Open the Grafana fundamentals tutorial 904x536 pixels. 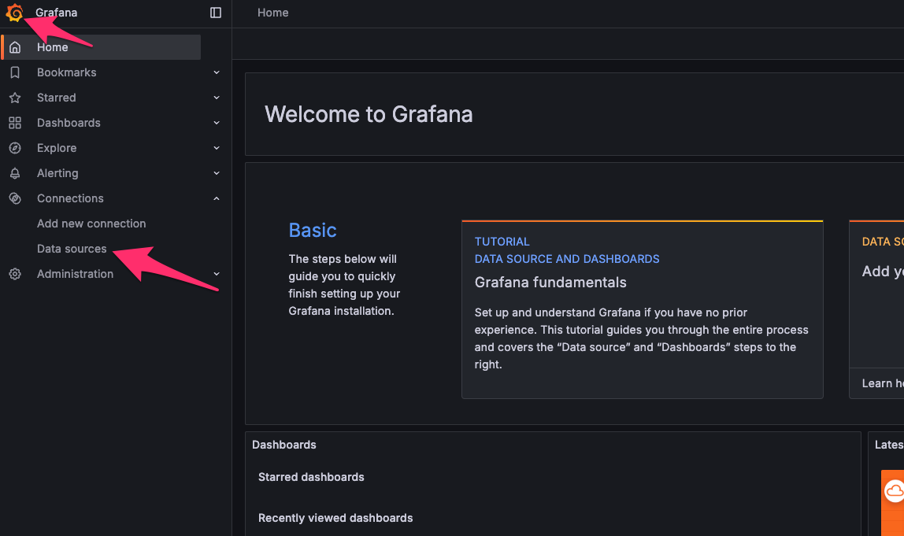click(x=550, y=282)
